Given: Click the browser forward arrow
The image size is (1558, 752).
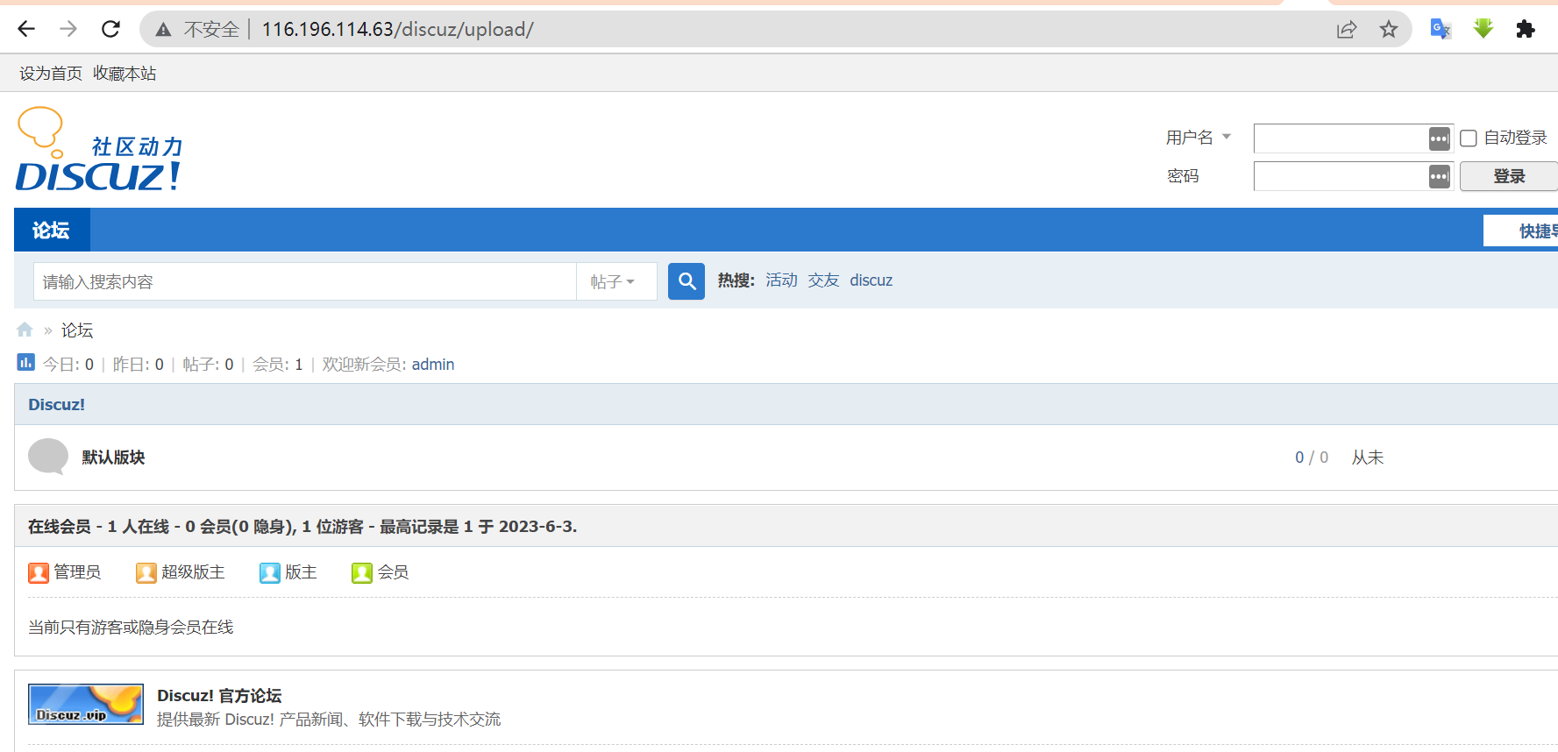Looking at the screenshot, I should pyautogui.click(x=68, y=29).
